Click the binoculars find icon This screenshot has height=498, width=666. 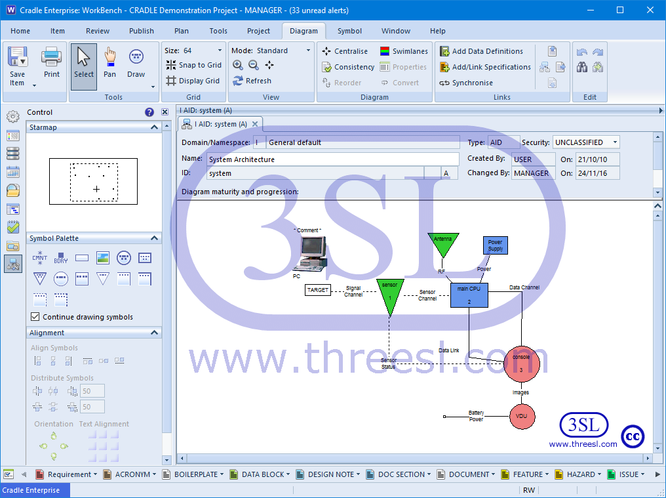[x=582, y=67]
